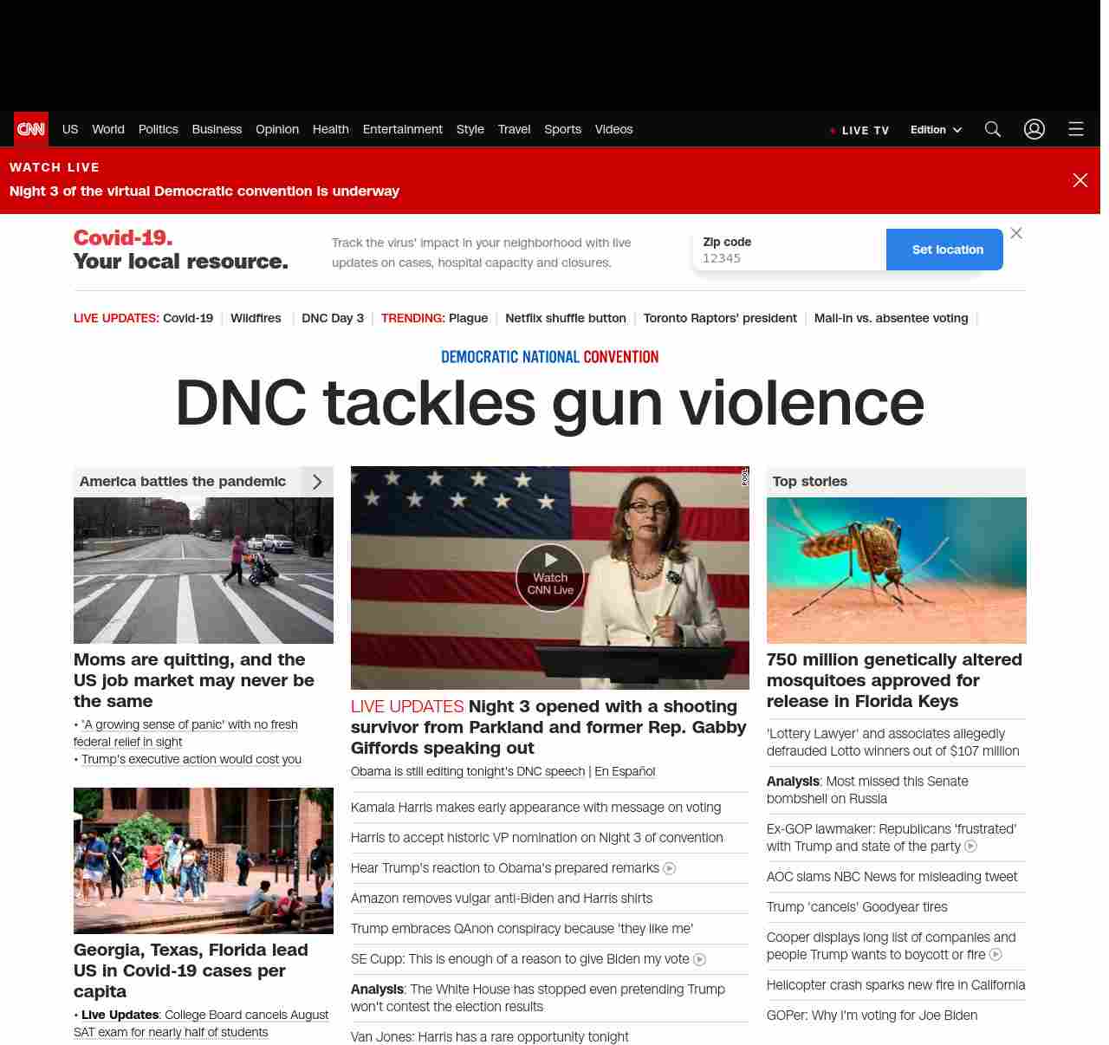
Task: Open the Entertainment menu item
Action: (x=402, y=129)
